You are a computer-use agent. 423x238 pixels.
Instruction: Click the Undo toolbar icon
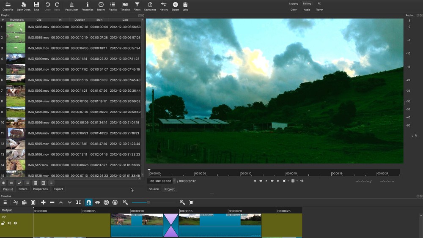tap(47, 6)
